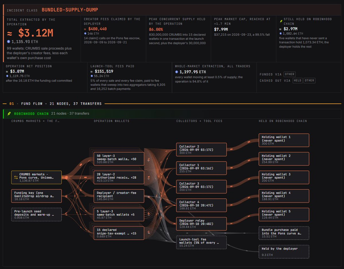344x269 pixels.
Task: Click the $7.99M peak market cap value
Action: (x=221, y=29)
